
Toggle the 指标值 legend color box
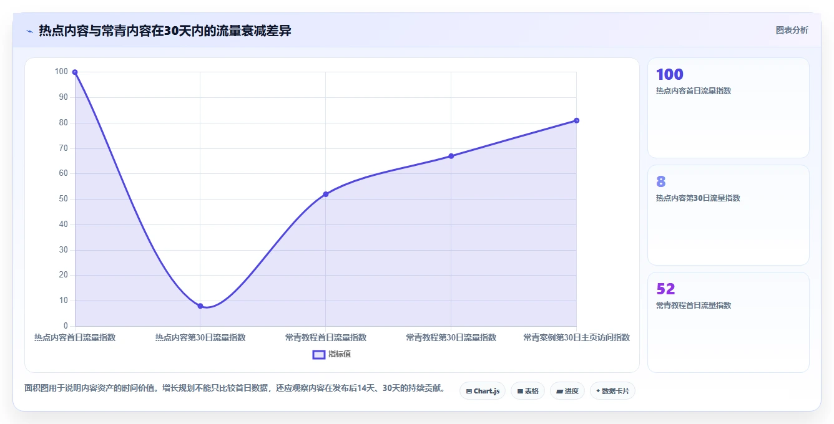point(318,354)
